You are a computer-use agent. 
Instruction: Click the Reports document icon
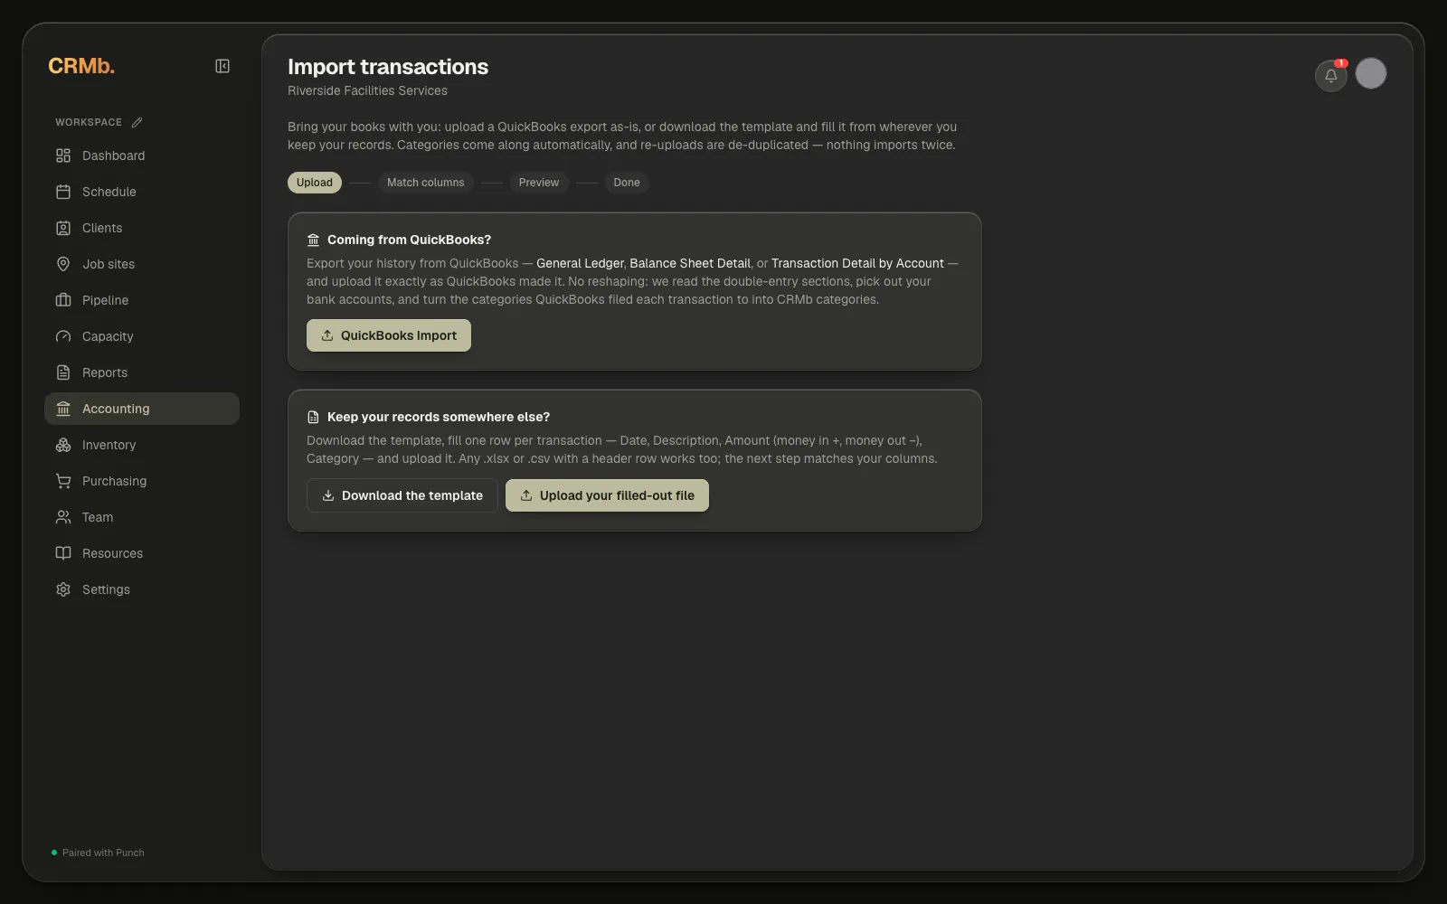tap(63, 372)
